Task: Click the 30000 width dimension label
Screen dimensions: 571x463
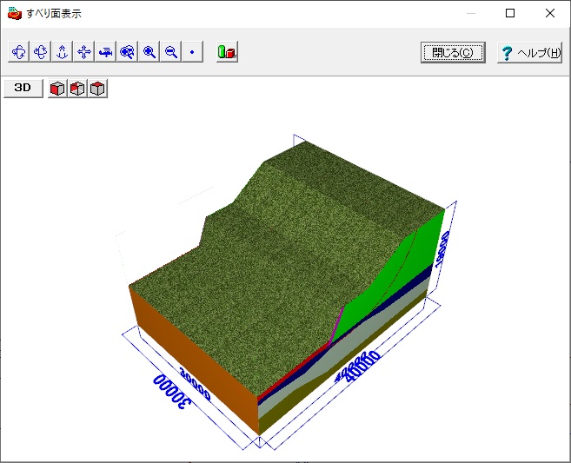Action: pos(172,392)
